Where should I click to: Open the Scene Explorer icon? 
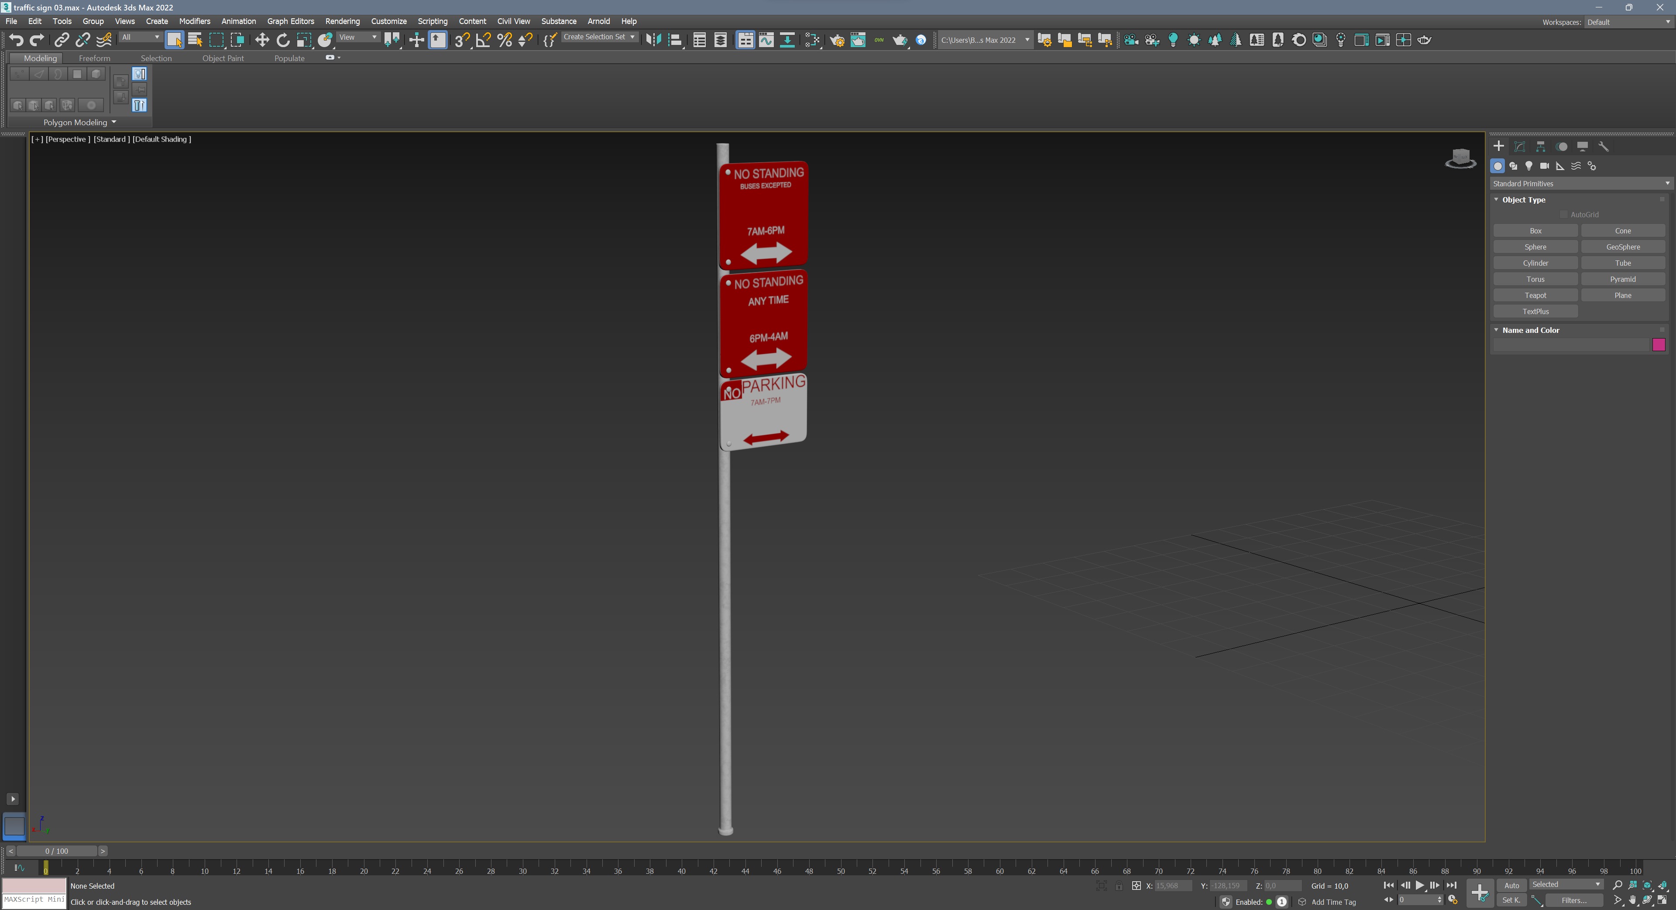coord(699,40)
